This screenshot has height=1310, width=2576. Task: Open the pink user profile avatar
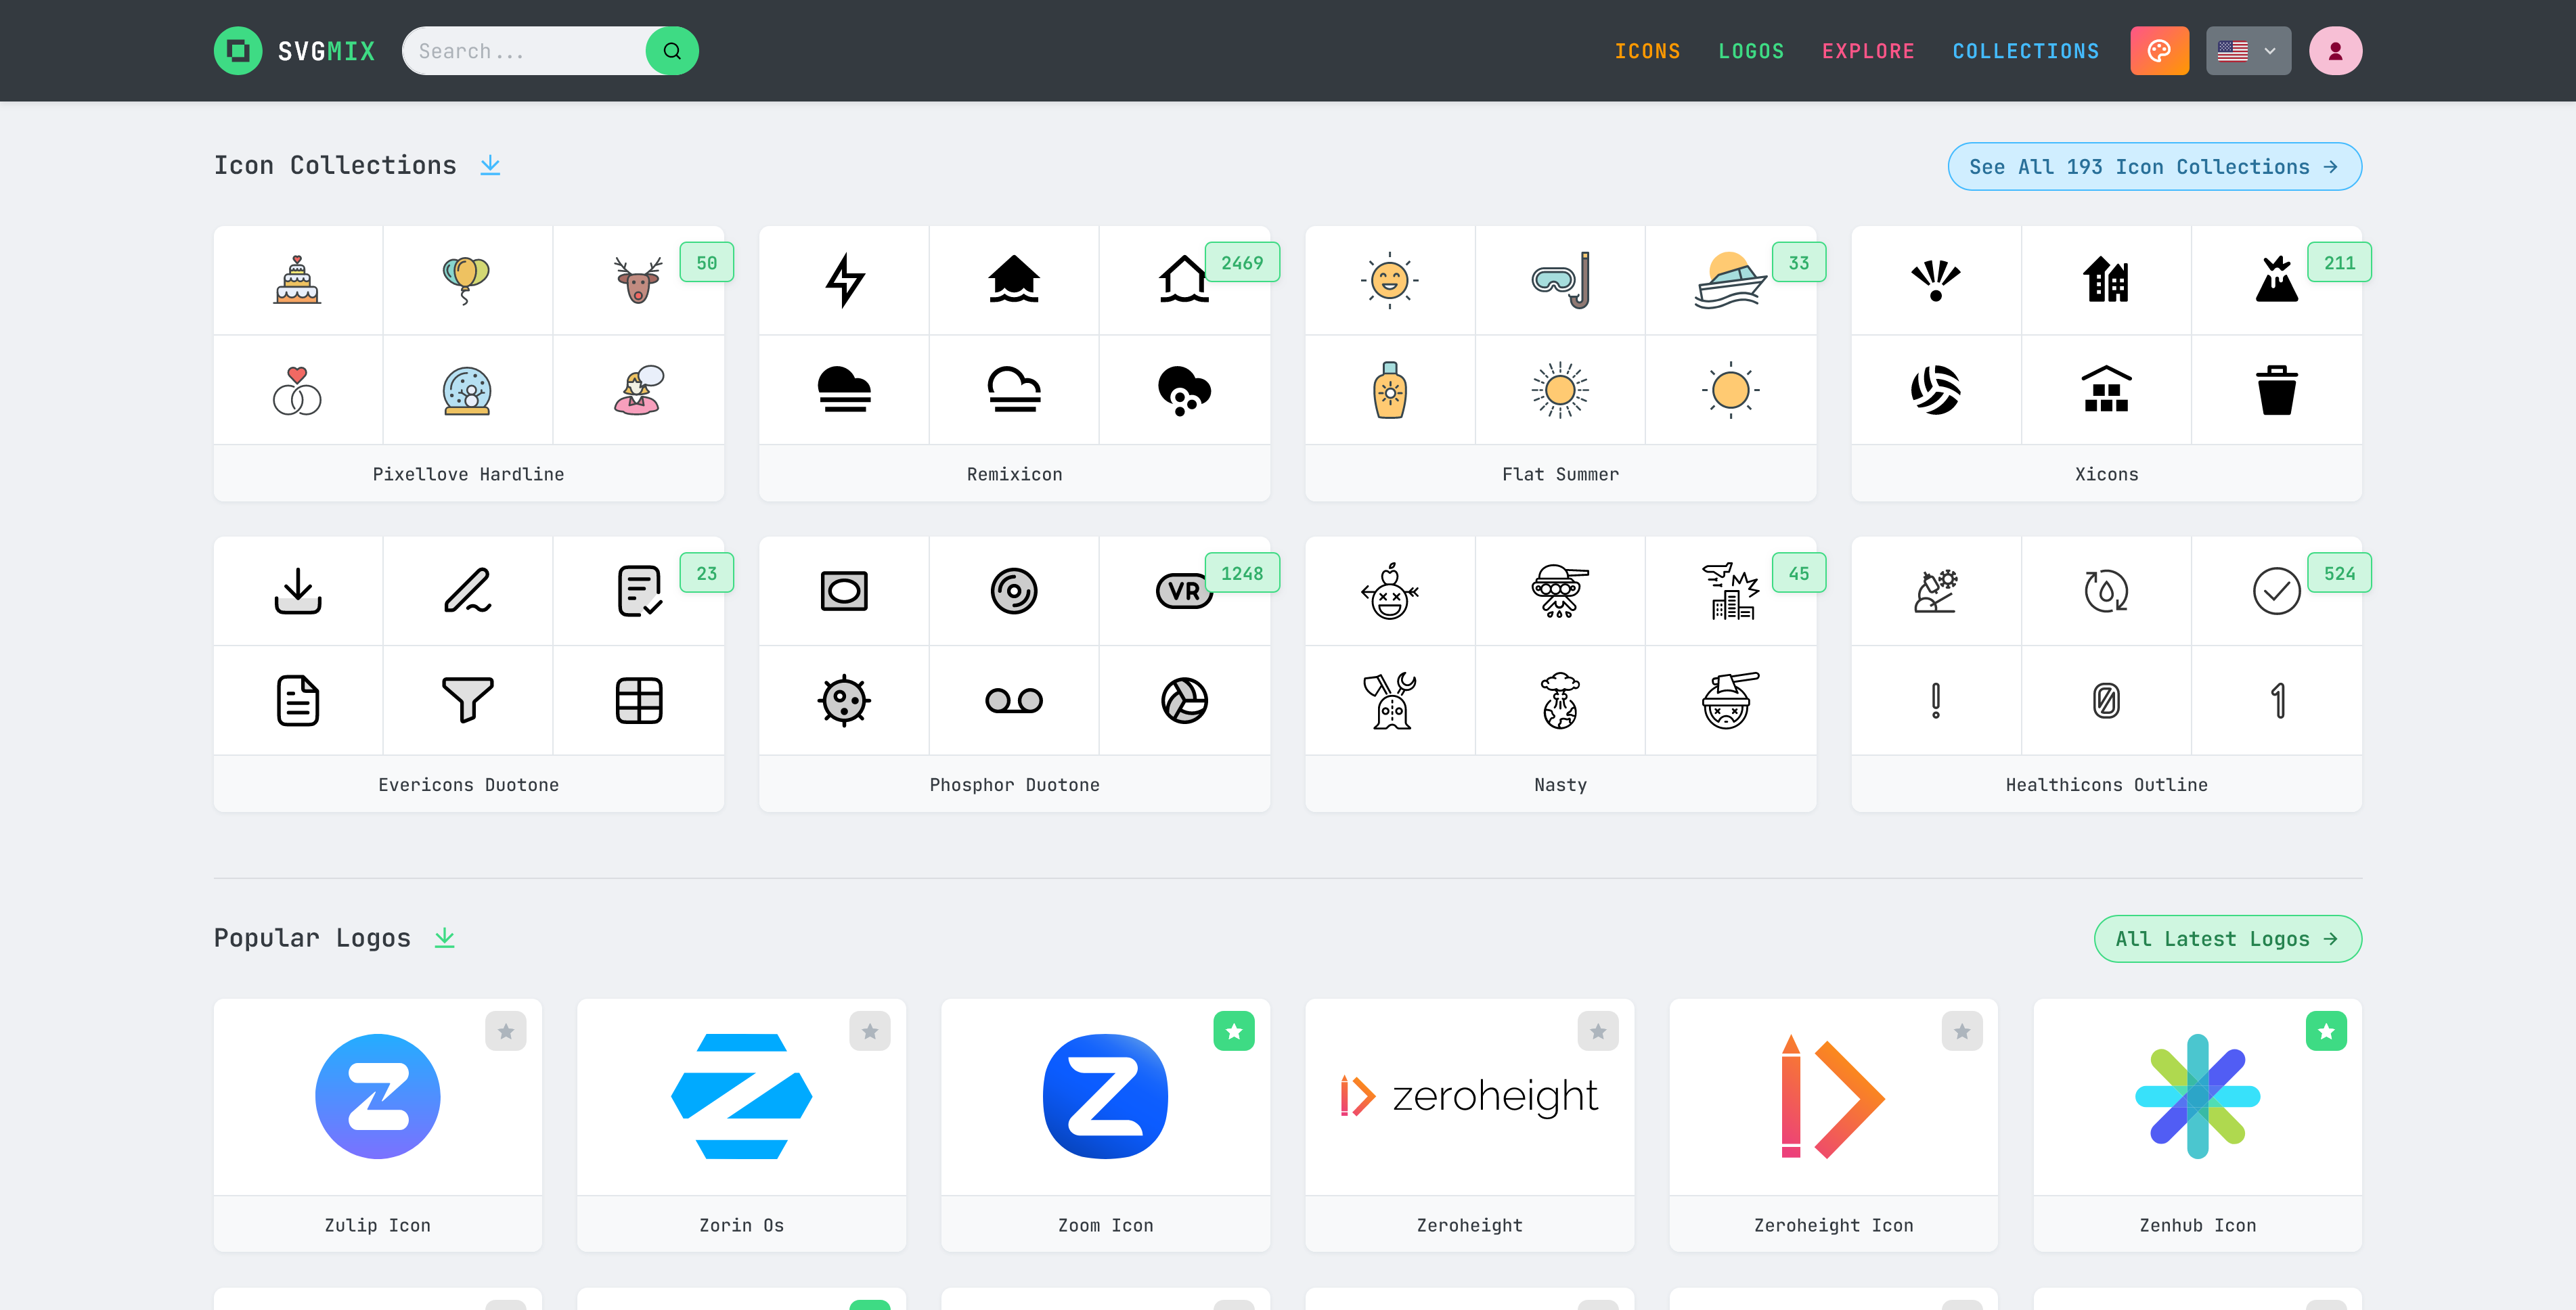2335,51
